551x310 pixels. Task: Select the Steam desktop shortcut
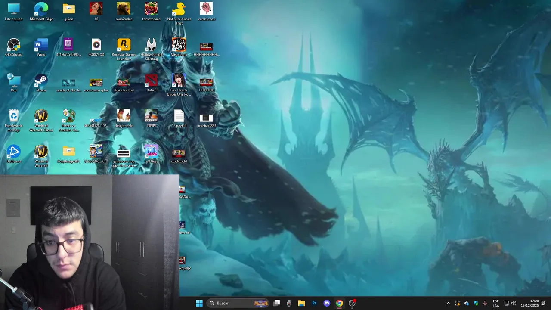41,83
